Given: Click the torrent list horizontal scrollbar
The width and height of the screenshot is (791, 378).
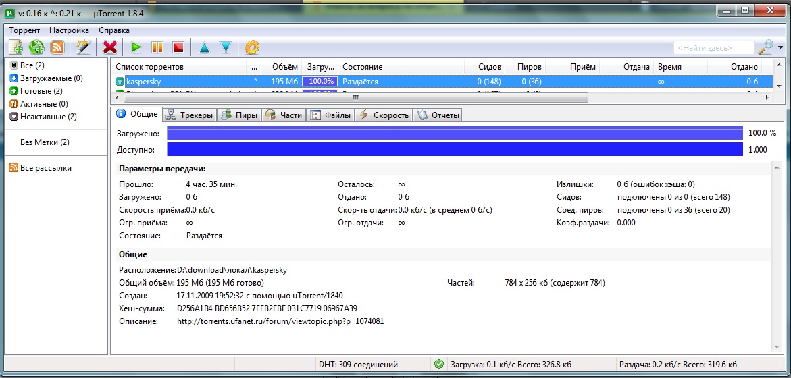Looking at the screenshot, I should point(351,97).
